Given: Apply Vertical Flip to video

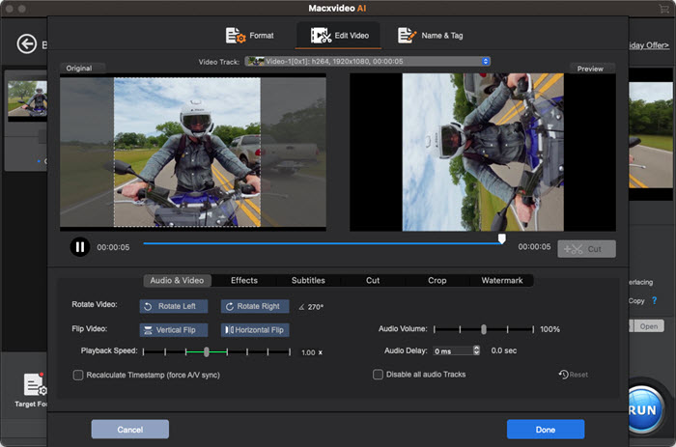Looking at the screenshot, I should [174, 330].
